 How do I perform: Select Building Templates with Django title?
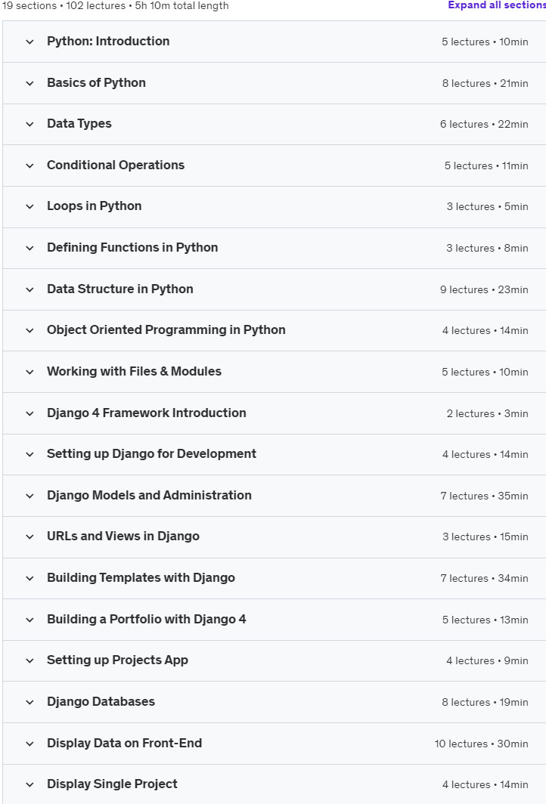[141, 578]
